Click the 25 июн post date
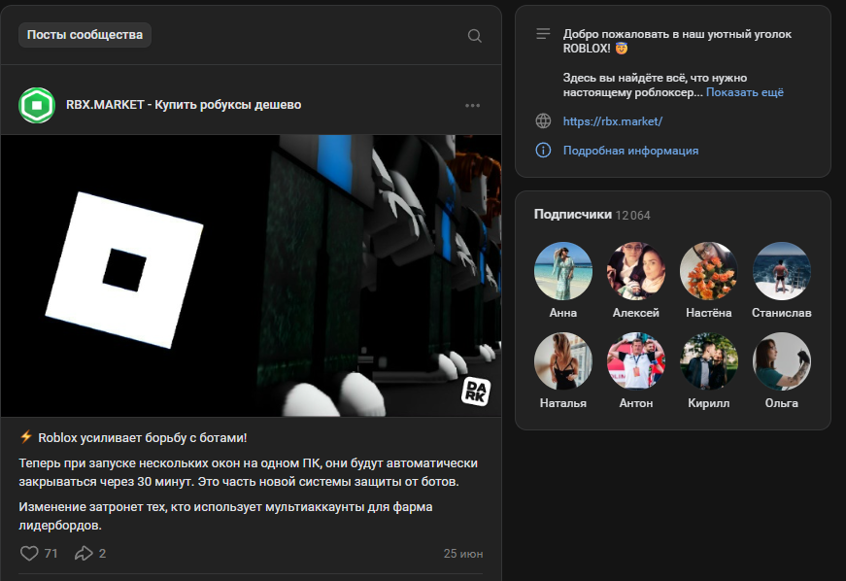 [463, 554]
